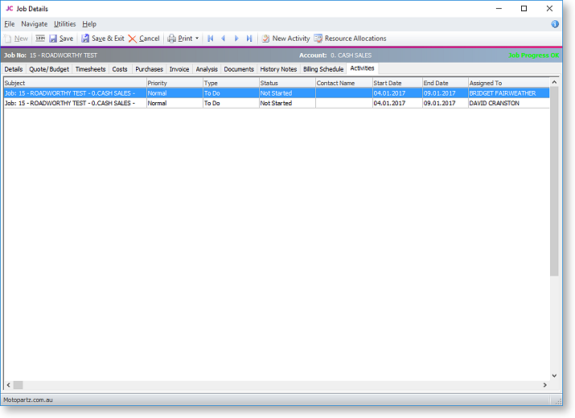This screenshot has width=575, height=418.
Task: Switch to the Analysis tab
Action: 207,69
